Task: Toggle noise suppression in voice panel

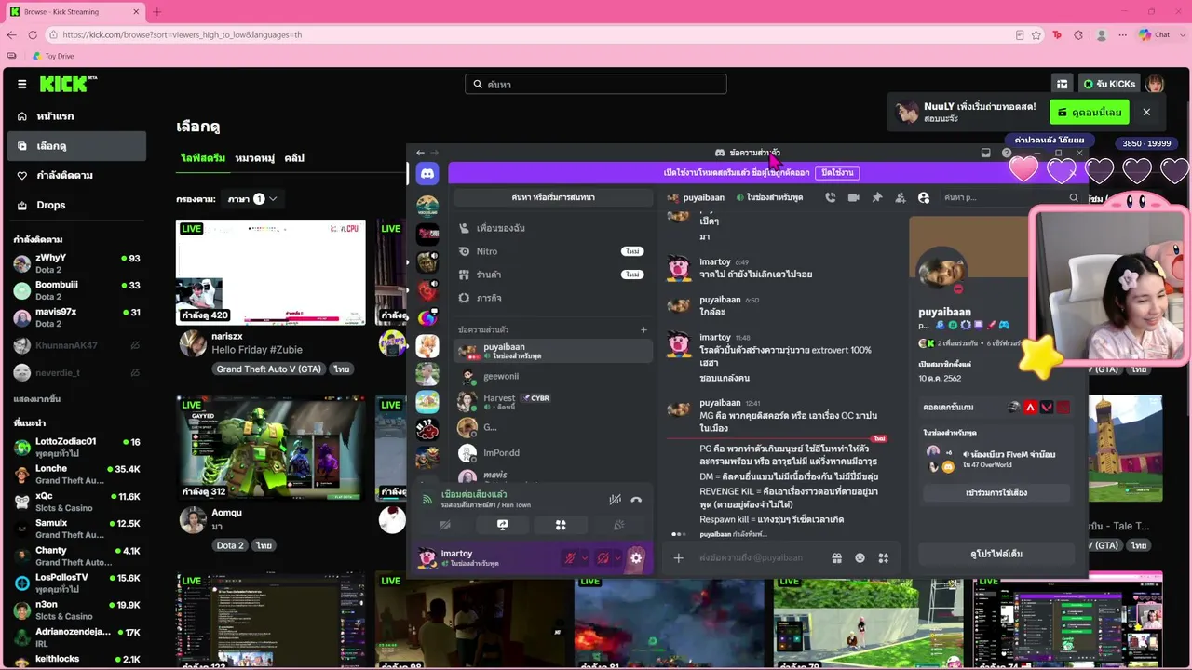Action: [615, 500]
